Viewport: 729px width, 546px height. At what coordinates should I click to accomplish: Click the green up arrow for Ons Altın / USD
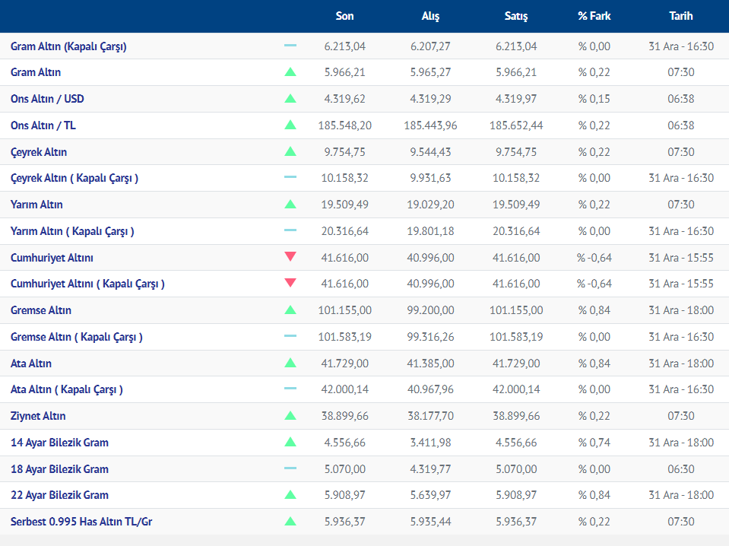[x=290, y=99]
